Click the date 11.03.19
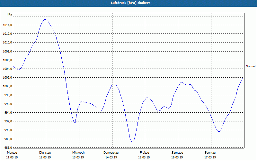257x161 pixels. point(12,157)
